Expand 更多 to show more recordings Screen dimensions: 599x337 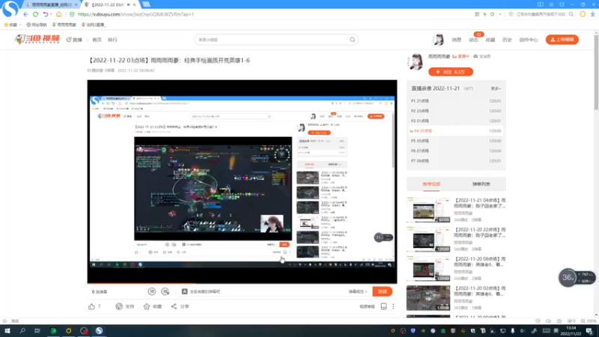click(x=496, y=88)
